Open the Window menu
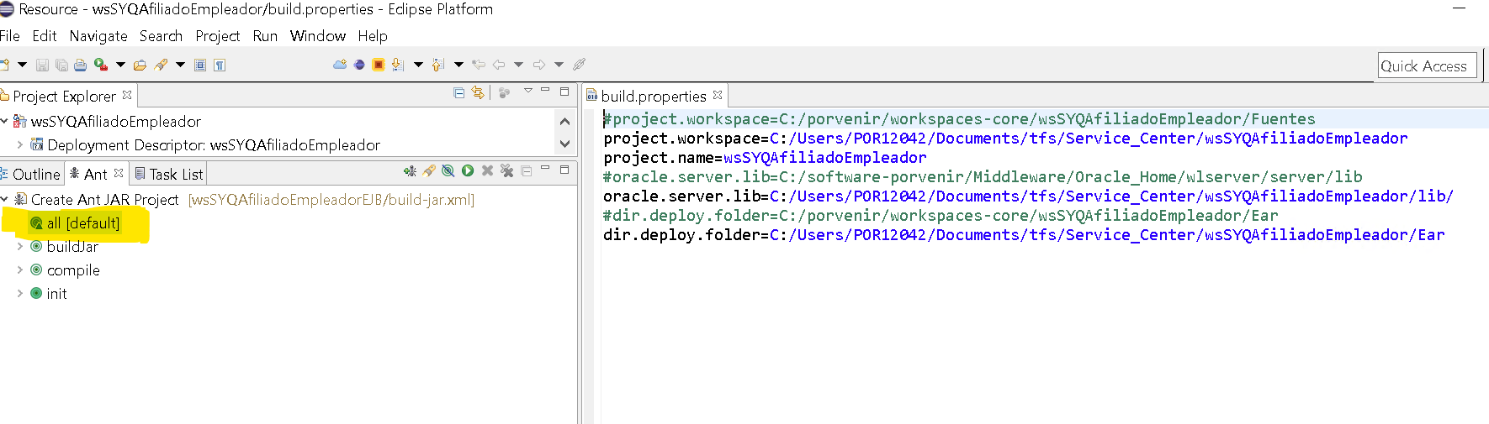Image resolution: width=1489 pixels, height=424 pixels. [x=318, y=36]
